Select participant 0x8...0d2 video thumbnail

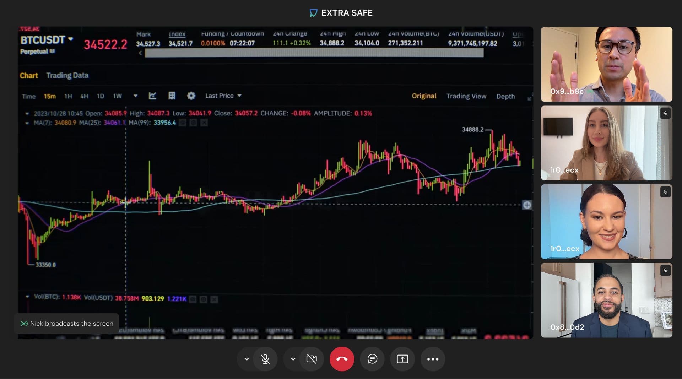click(x=606, y=300)
